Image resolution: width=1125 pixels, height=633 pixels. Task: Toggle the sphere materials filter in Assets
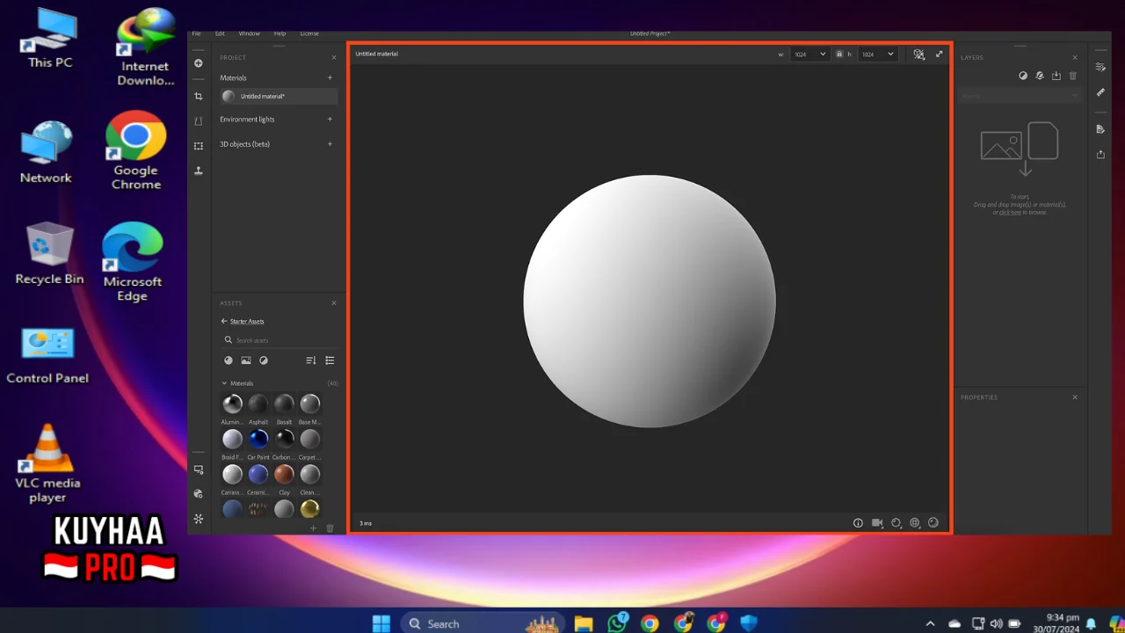pos(229,360)
